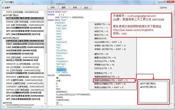Image resolution: width=175 pixels, height=110 pixels.
Task: Select LAST_NM【姓名】 tree row
Action: (x=25, y=47)
